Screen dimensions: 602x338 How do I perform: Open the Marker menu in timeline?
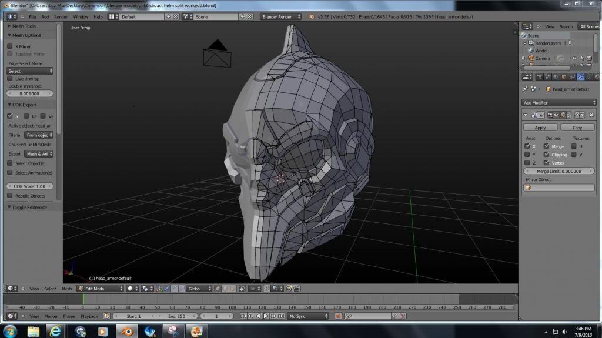(51, 316)
